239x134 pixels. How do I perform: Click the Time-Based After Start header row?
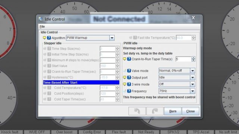point(81,83)
